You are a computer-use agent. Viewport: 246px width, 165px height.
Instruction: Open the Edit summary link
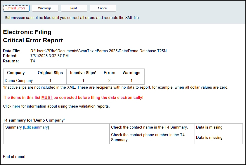point(36,127)
